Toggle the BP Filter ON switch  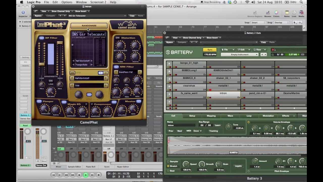pyautogui.click(x=41, y=38)
